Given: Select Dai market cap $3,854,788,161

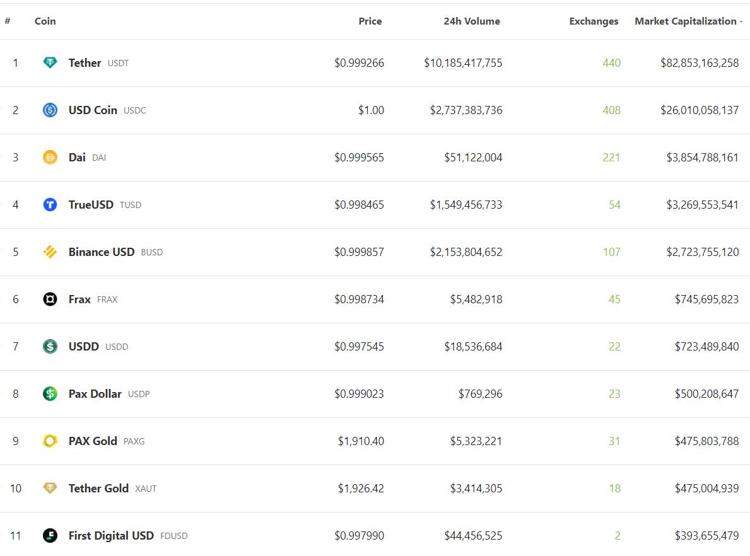Looking at the screenshot, I should point(703,158).
